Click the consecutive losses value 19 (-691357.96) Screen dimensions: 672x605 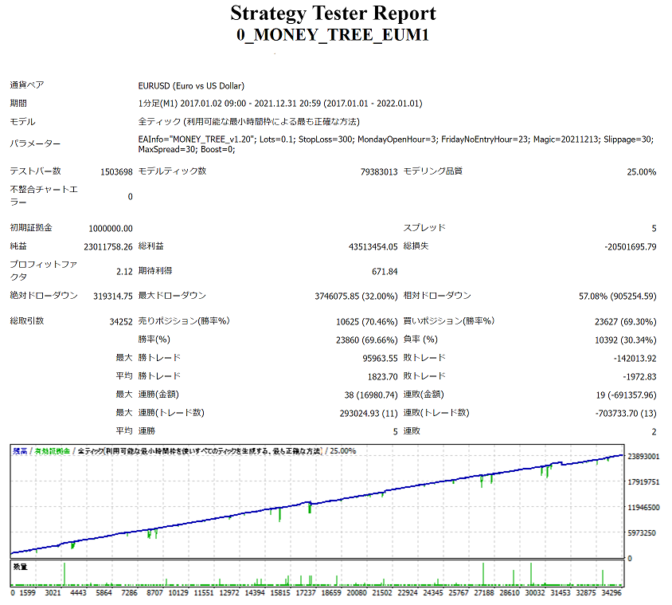[x=626, y=395]
